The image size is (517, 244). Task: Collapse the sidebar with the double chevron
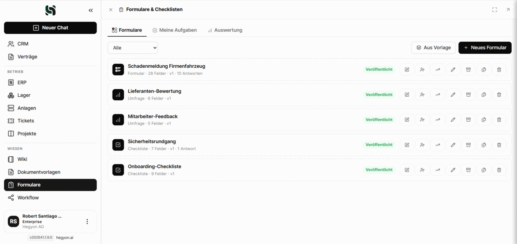coord(91,11)
